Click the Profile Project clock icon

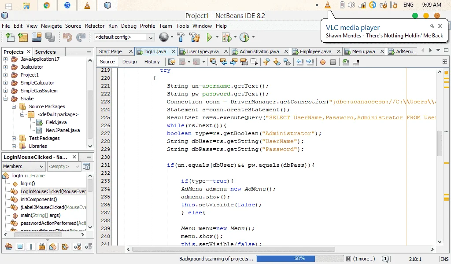(244, 37)
